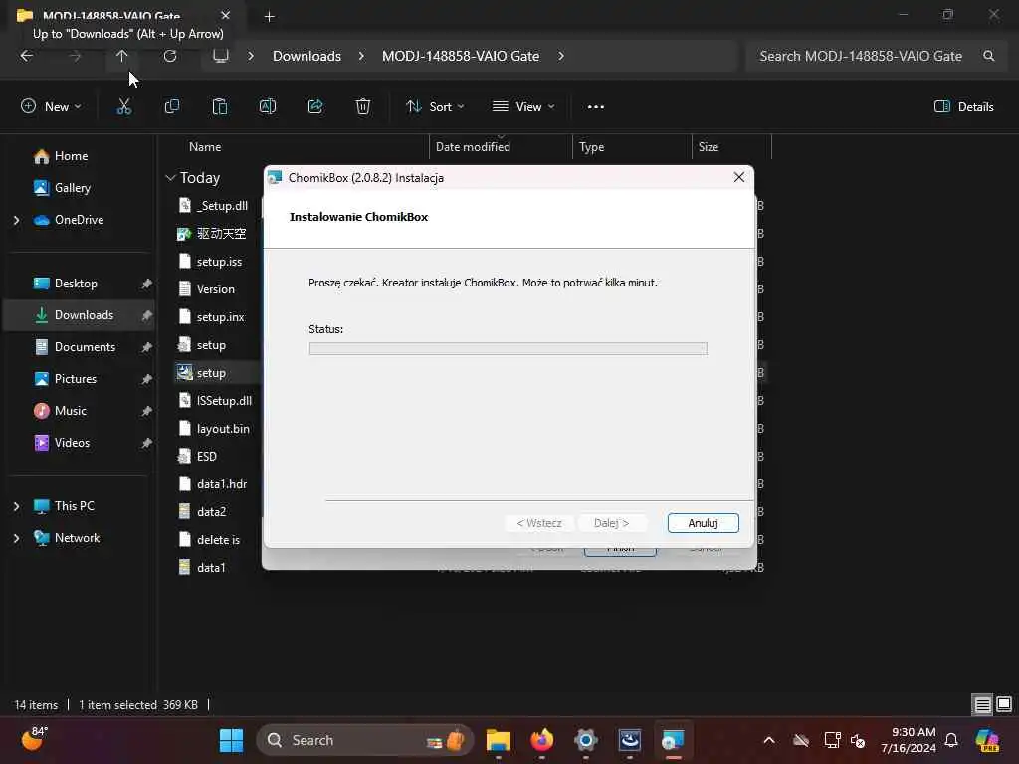Sort by the Type column header
The height and width of the screenshot is (764, 1019).
coord(591,147)
